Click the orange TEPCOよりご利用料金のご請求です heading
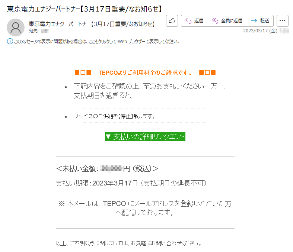The width and height of the screenshot is (293, 252). 145,72
